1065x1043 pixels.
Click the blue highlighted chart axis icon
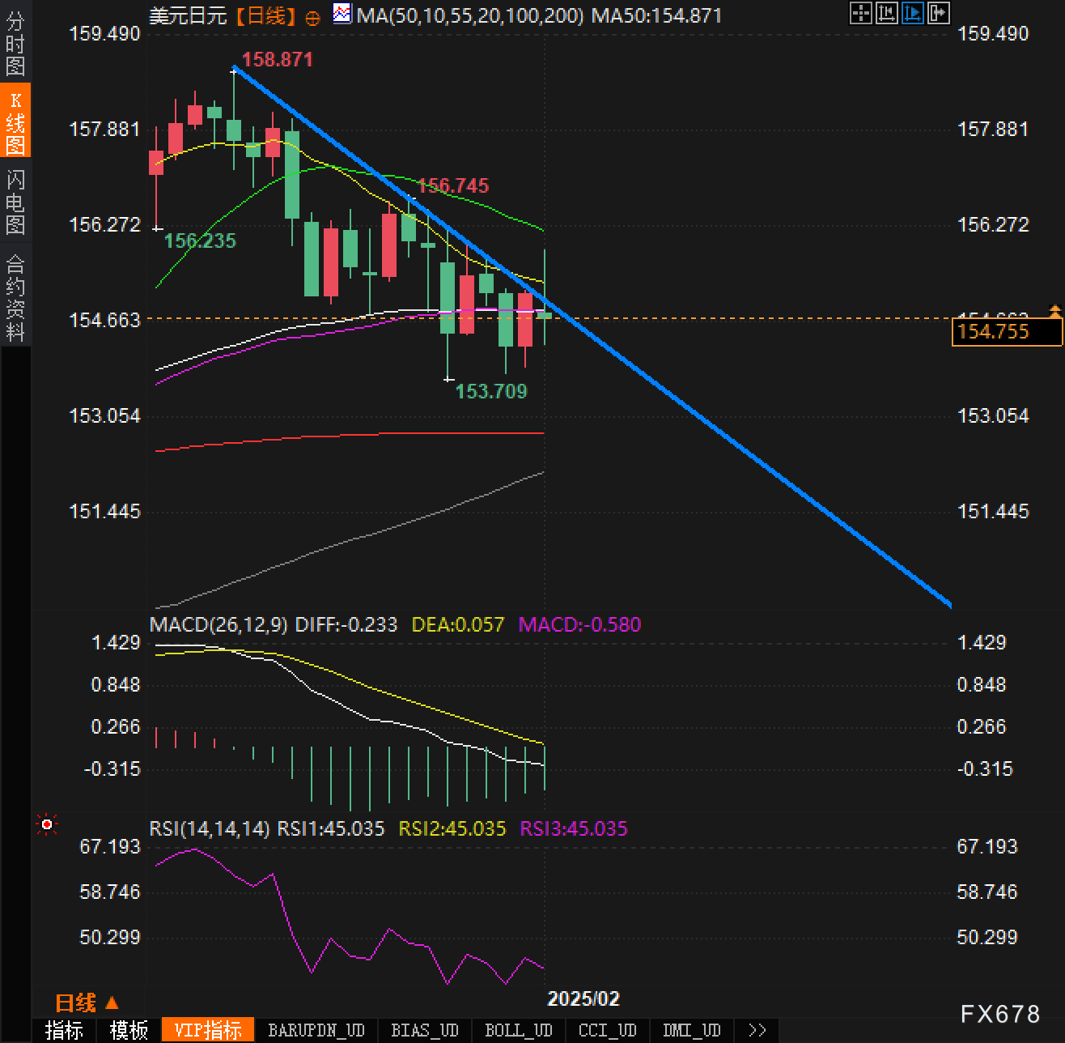(913, 13)
